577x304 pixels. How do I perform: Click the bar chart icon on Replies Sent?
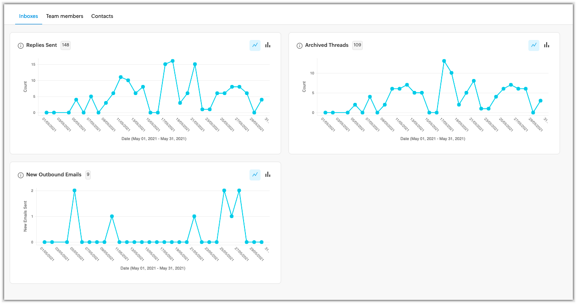click(x=267, y=45)
